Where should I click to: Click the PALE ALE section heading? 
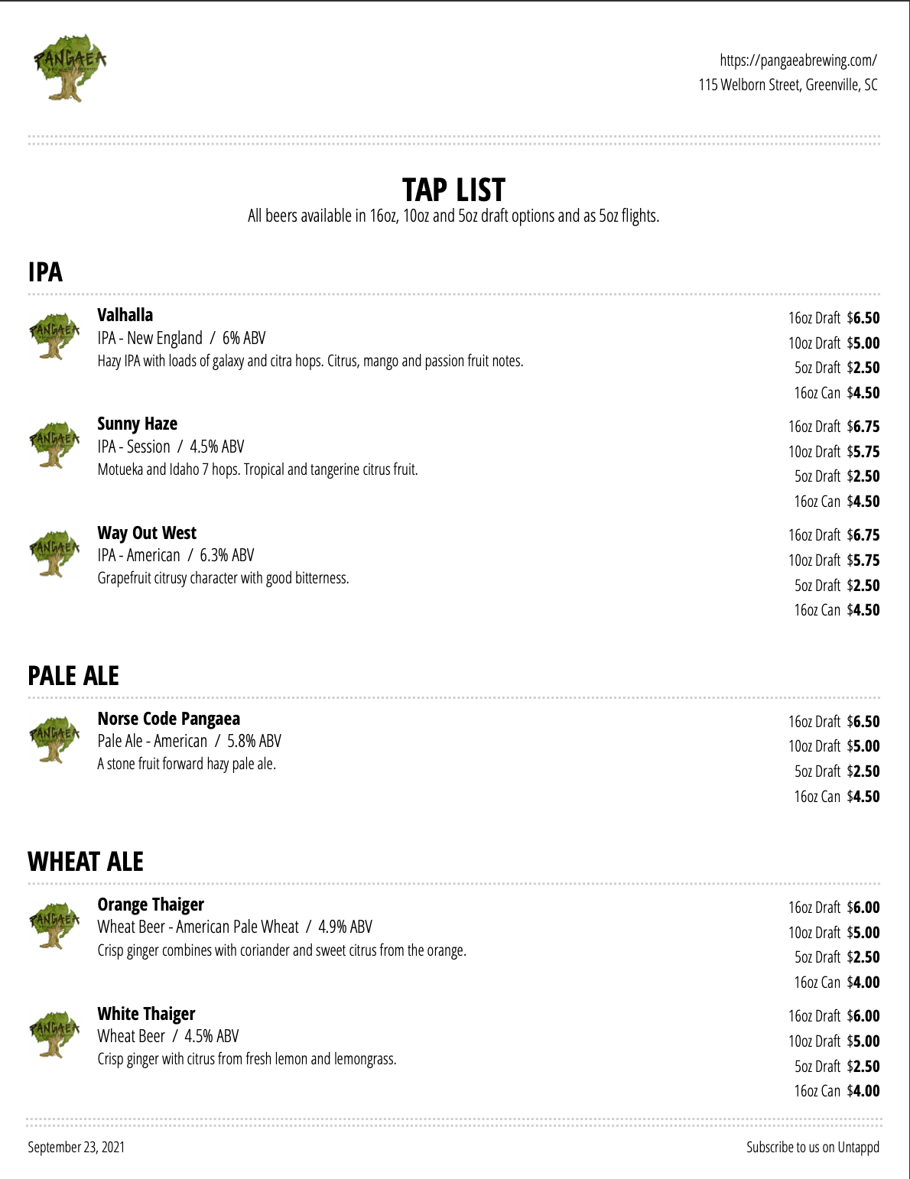click(73, 676)
